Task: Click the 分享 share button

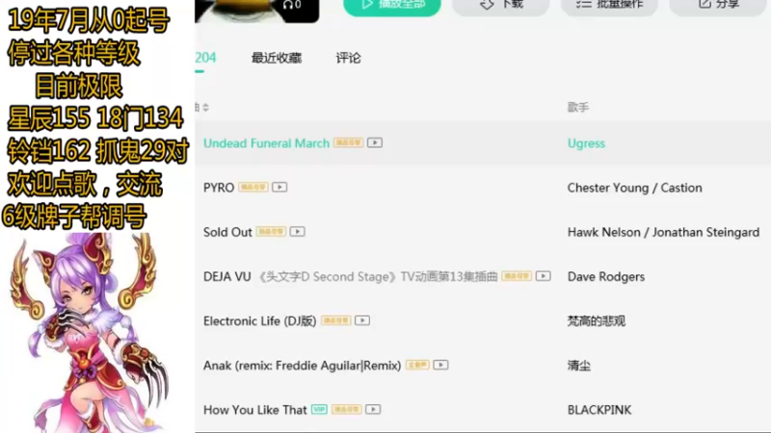Action: tap(718, 5)
